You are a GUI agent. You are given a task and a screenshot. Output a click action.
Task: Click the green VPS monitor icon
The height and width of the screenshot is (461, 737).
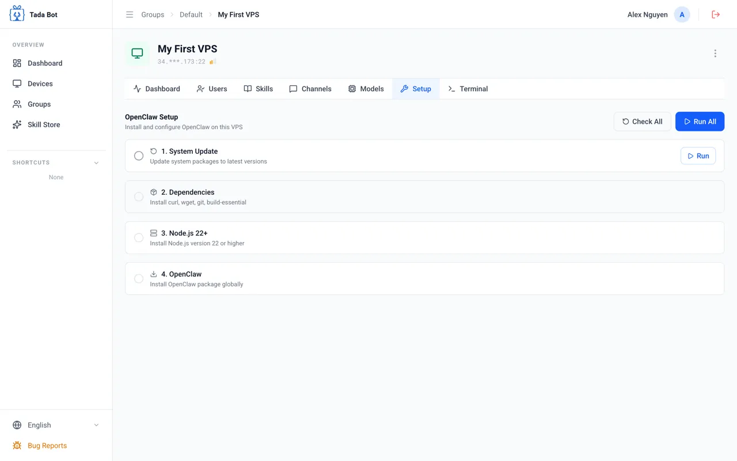point(137,54)
